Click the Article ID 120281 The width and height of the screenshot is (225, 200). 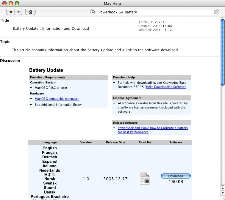tap(159, 22)
